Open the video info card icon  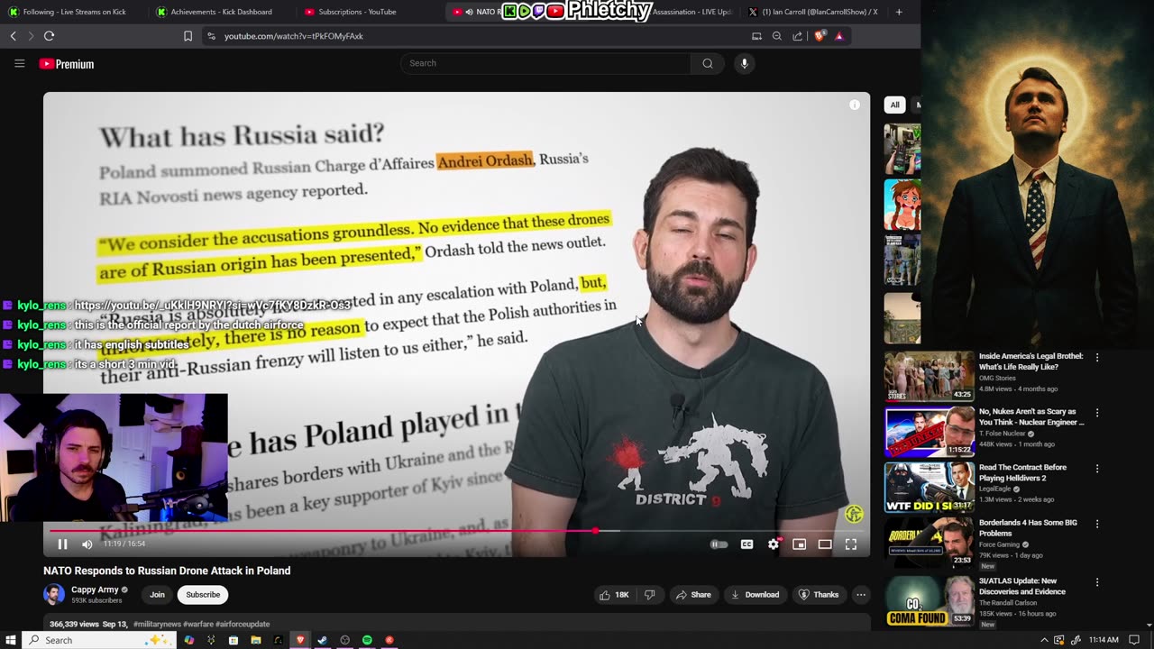855,105
